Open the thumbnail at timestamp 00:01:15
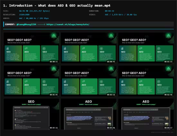This screenshot has height=136, width=177. click(x=146, y=48)
